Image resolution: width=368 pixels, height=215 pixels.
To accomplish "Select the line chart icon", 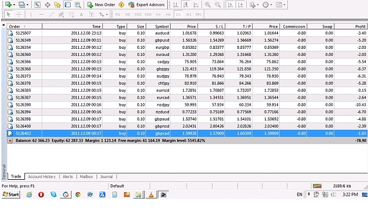I will click(195, 5).
